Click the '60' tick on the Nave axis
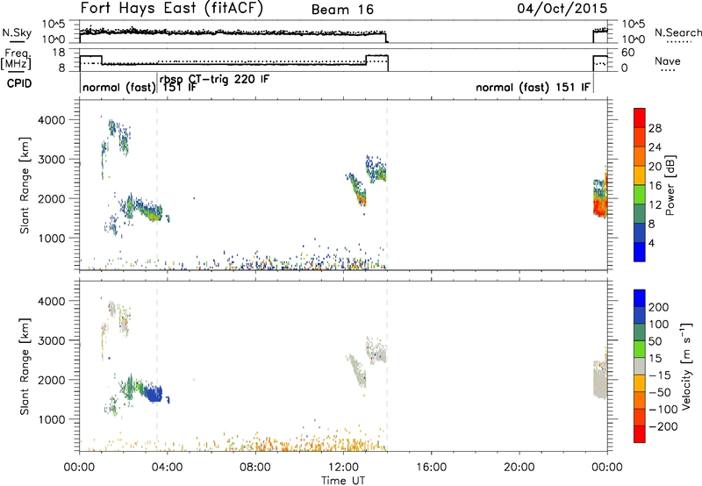702x486 pixels. click(x=628, y=53)
